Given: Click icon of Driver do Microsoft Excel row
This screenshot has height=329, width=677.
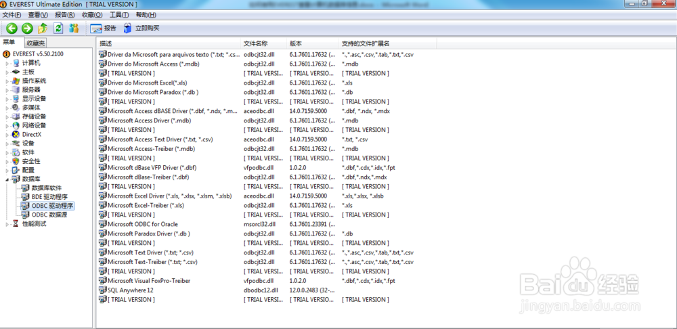Looking at the screenshot, I should pyautogui.click(x=103, y=83).
